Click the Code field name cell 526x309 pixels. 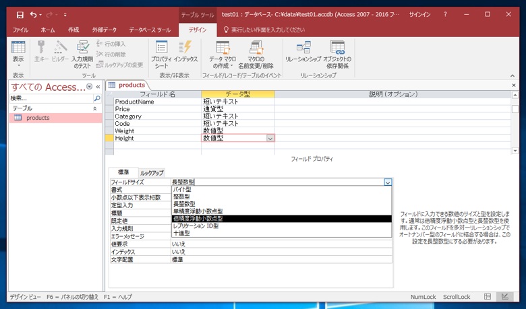158,124
